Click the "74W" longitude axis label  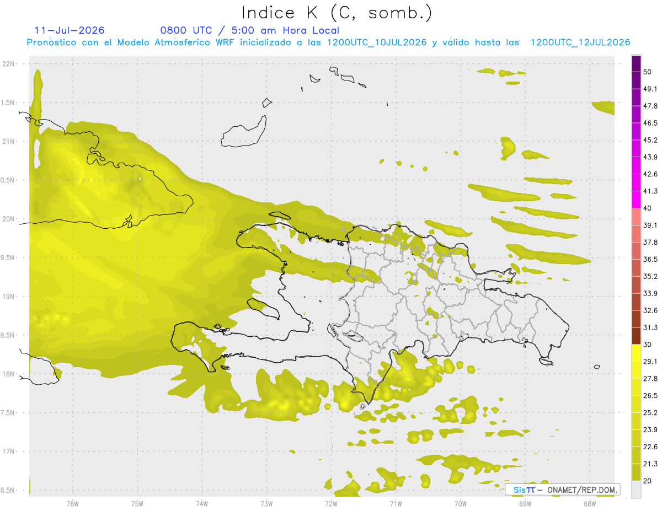tap(202, 504)
